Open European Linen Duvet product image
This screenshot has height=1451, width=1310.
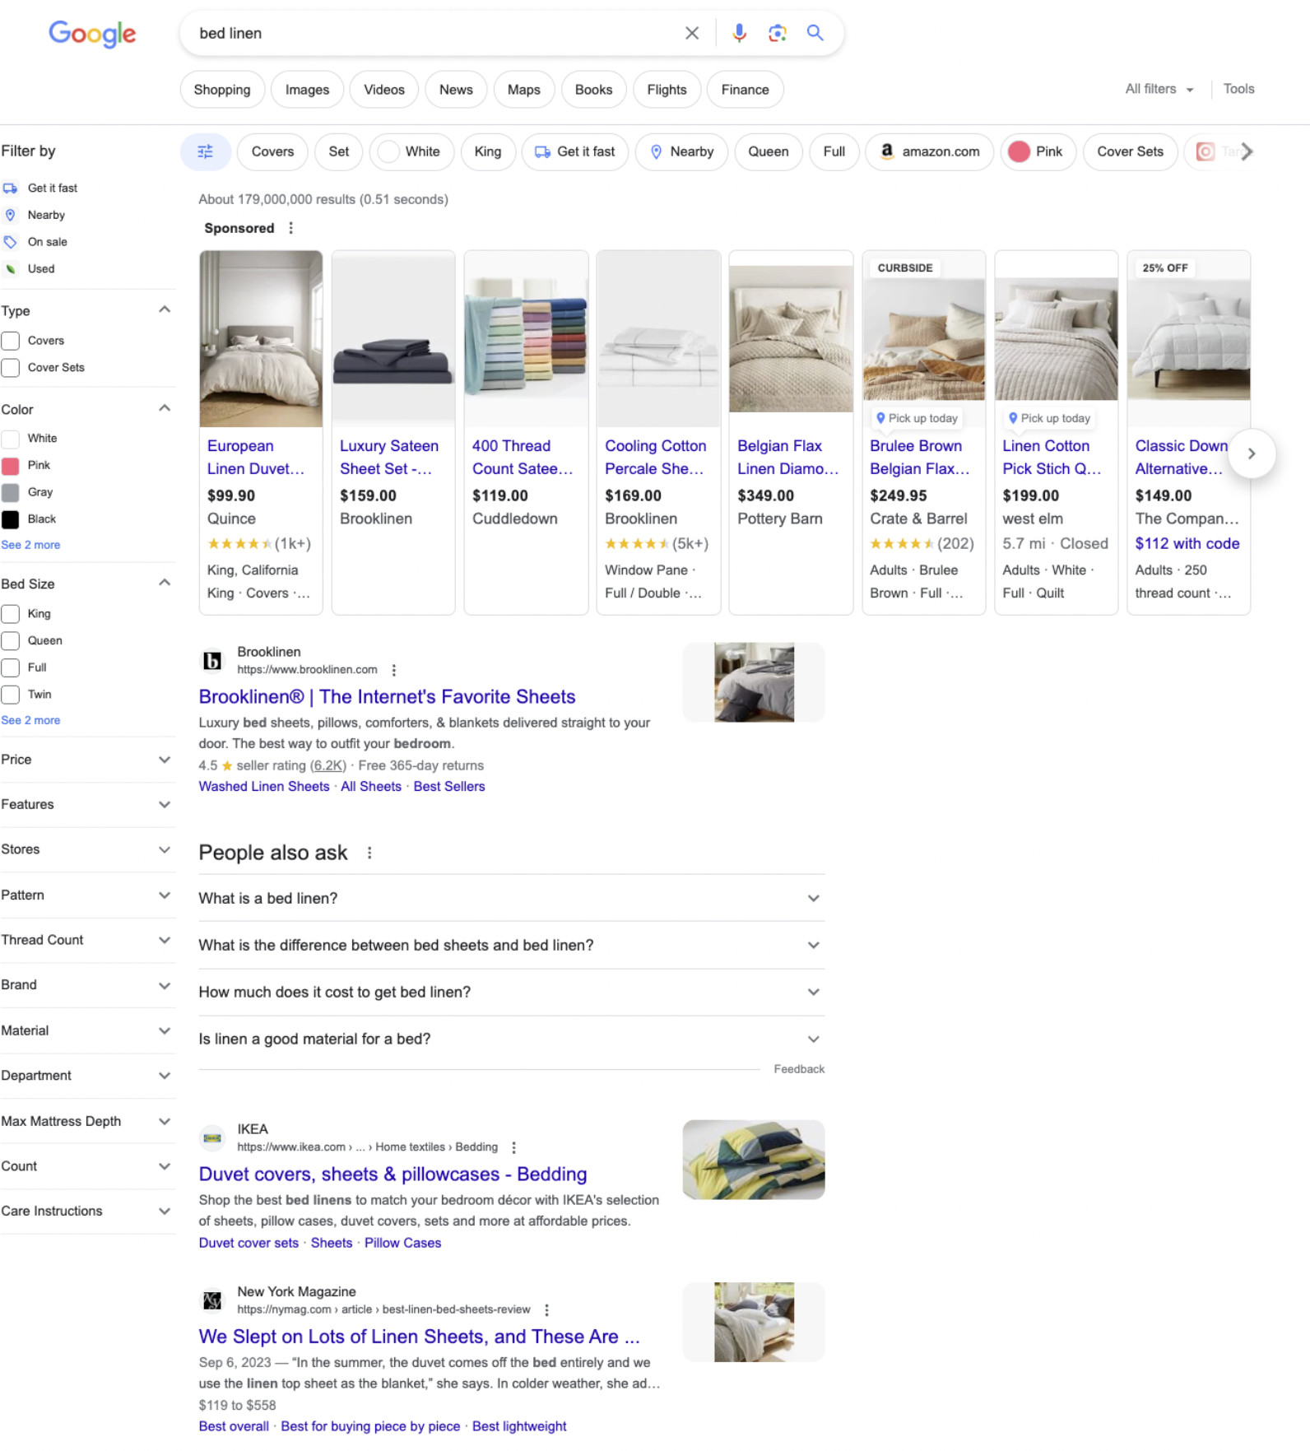point(261,338)
